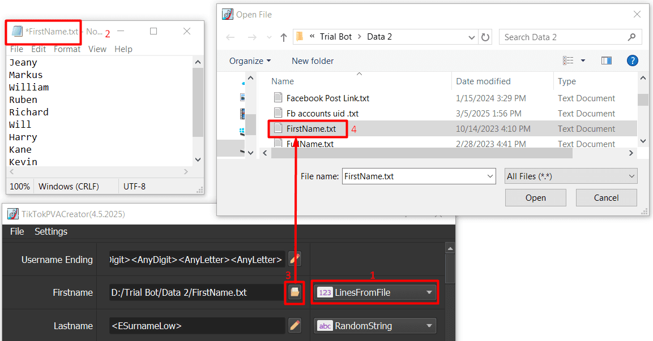Click the Username Ending pattern field

(197, 260)
